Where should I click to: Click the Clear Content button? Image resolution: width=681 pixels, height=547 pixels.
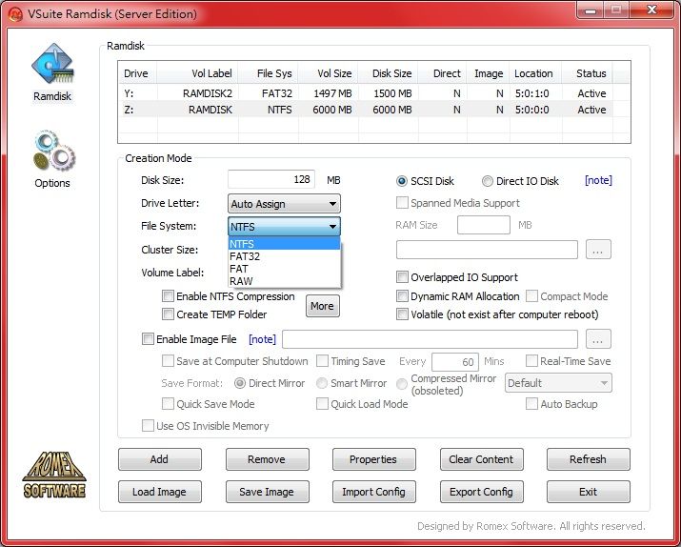point(481,459)
